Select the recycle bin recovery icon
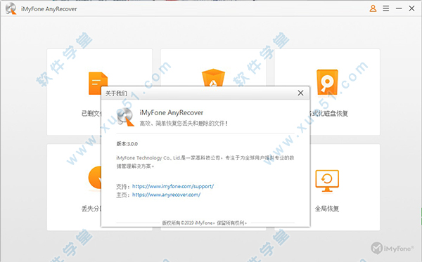This screenshot has height=262, width=422. coord(213,78)
